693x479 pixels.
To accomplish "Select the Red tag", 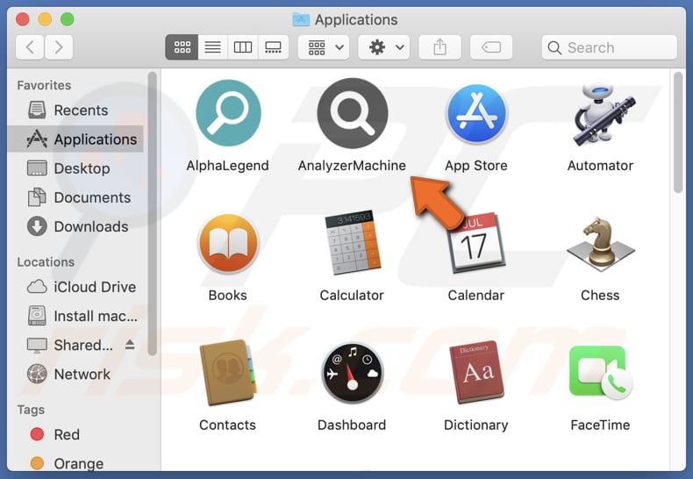I will point(75,434).
